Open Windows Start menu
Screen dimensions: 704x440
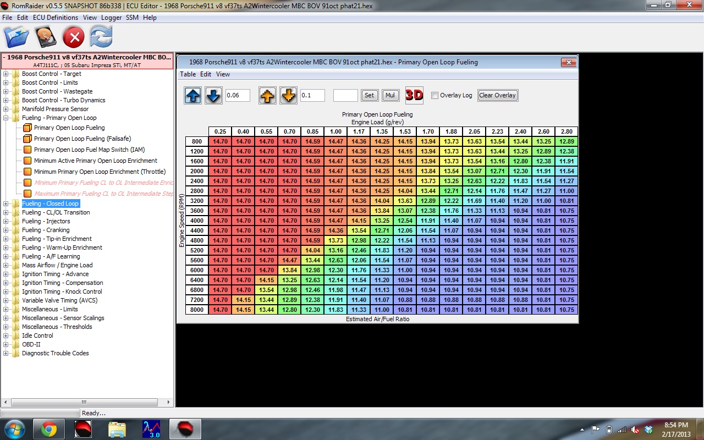(x=14, y=429)
